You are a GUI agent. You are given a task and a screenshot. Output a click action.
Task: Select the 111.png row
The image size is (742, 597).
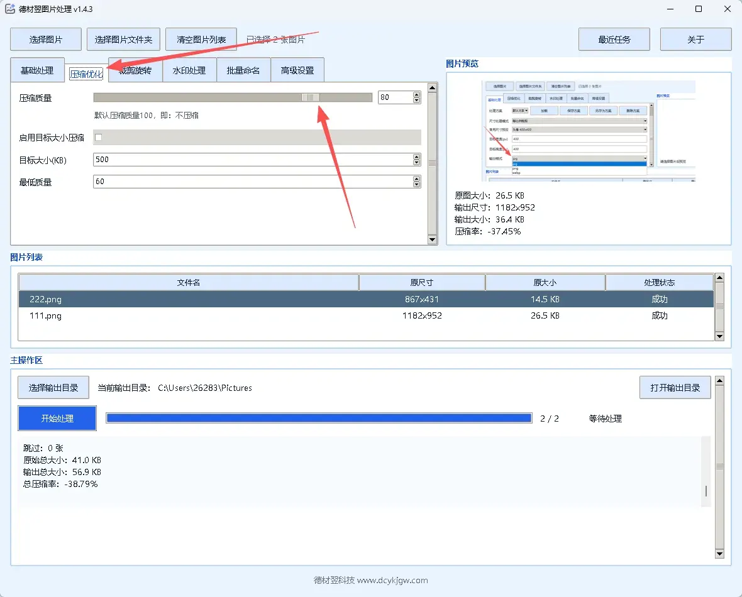(366, 315)
